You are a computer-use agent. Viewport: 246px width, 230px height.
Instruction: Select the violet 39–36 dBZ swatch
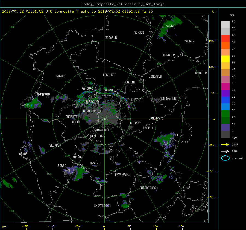point(225,93)
